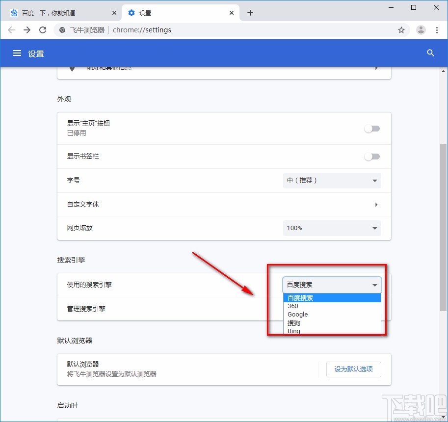
Task: Open the 网页缩放 zoom dropdown
Action: coord(332,228)
